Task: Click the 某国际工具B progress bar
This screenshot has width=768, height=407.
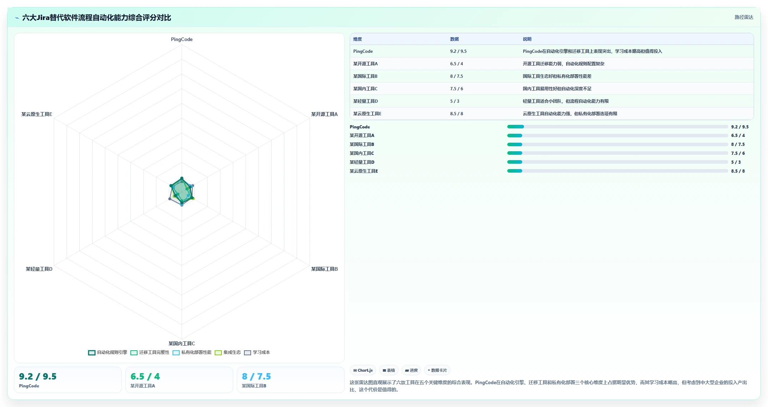Action: click(618, 144)
